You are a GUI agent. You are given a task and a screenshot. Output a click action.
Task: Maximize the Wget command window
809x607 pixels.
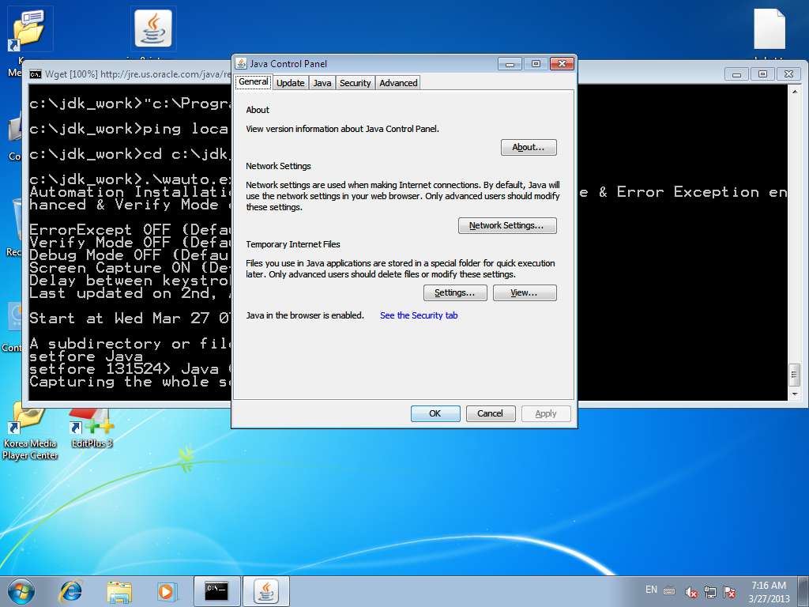click(762, 74)
